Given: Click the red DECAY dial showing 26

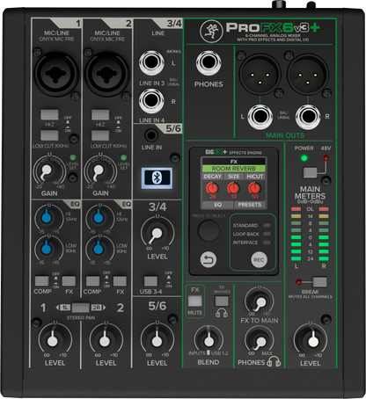Looking at the screenshot, I should (212, 187).
